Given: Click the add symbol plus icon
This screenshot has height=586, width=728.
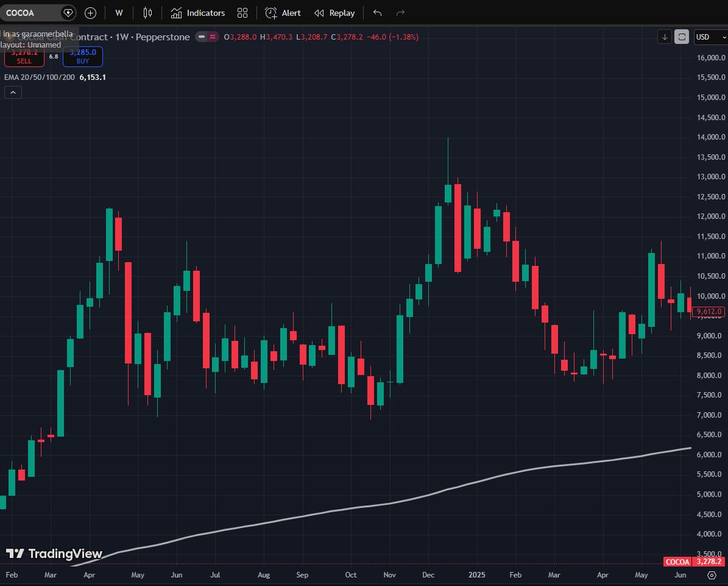Looking at the screenshot, I should click(x=91, y=13).
